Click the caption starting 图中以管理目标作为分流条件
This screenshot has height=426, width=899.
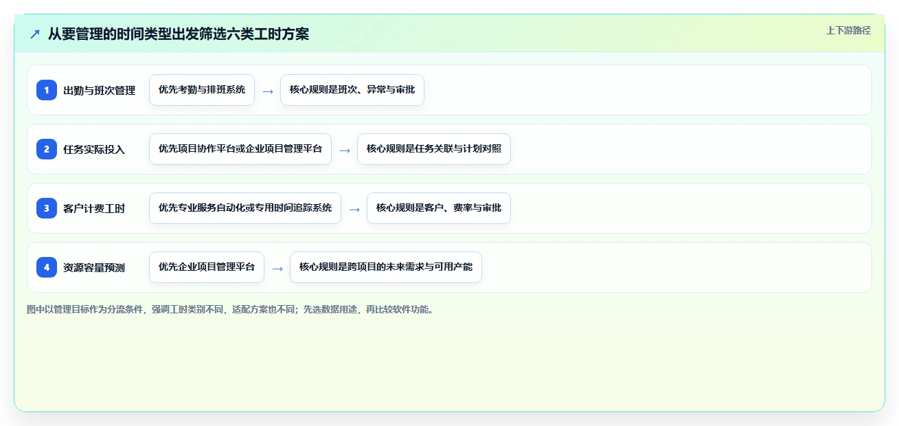tap(230, 309)
